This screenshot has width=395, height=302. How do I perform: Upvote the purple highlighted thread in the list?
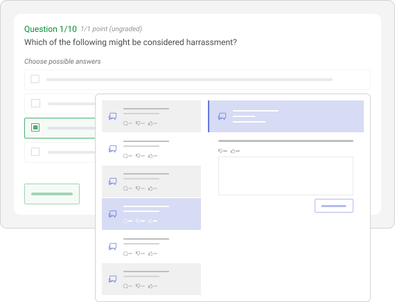(x=150, y=221)
